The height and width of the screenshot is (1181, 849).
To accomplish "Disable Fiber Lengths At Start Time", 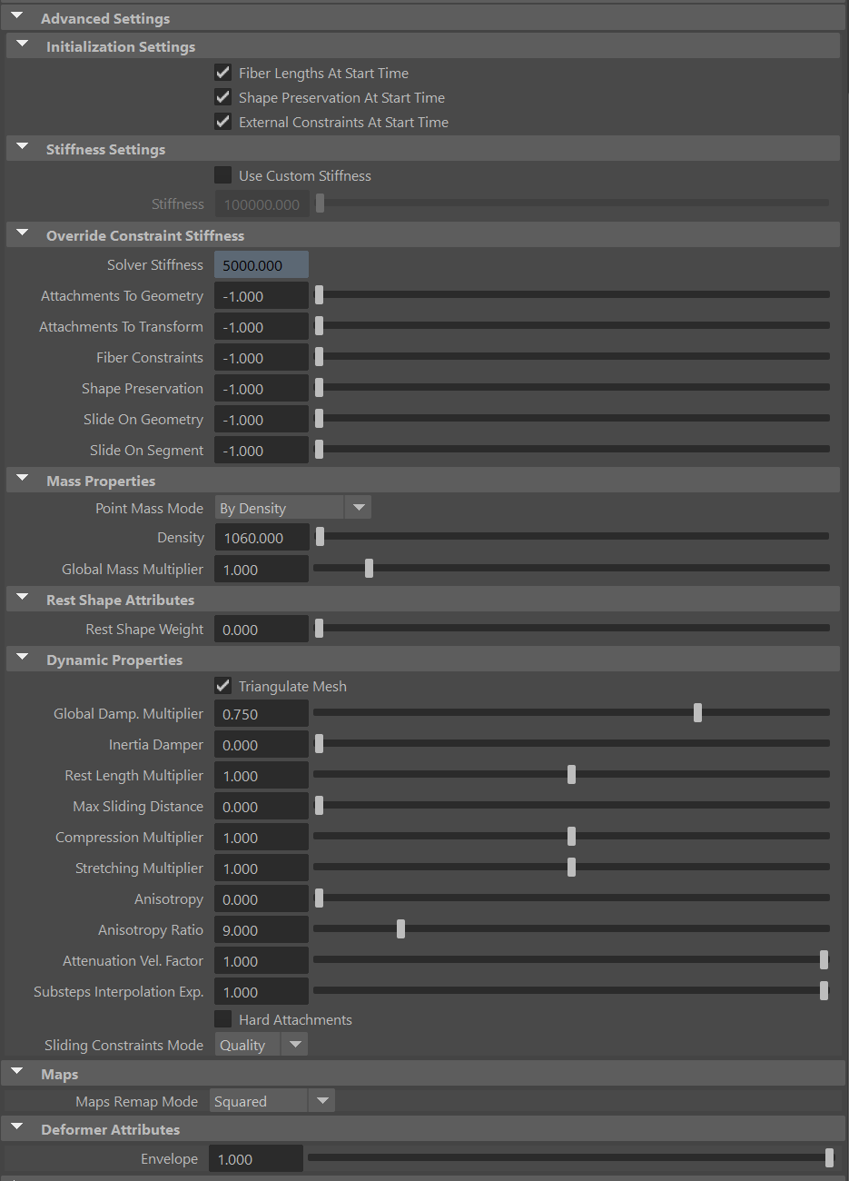I will click(x=222, y=73).
